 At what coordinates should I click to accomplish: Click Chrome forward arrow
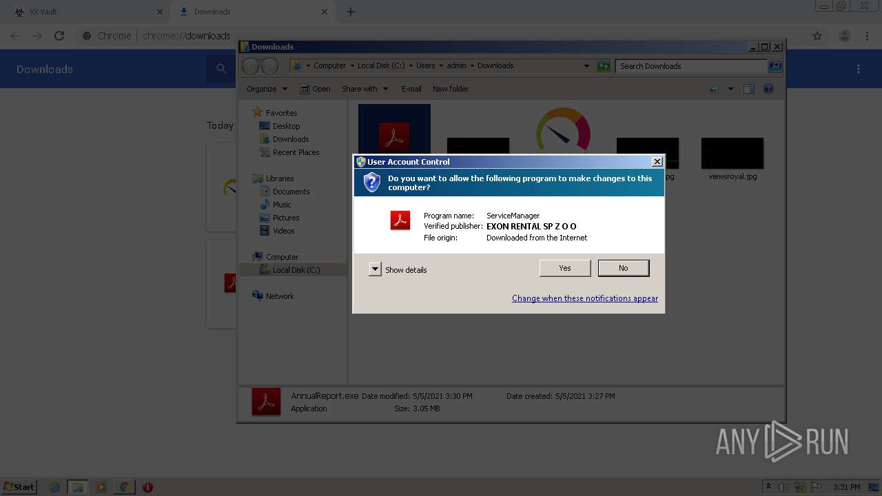(x=37, y=36)
